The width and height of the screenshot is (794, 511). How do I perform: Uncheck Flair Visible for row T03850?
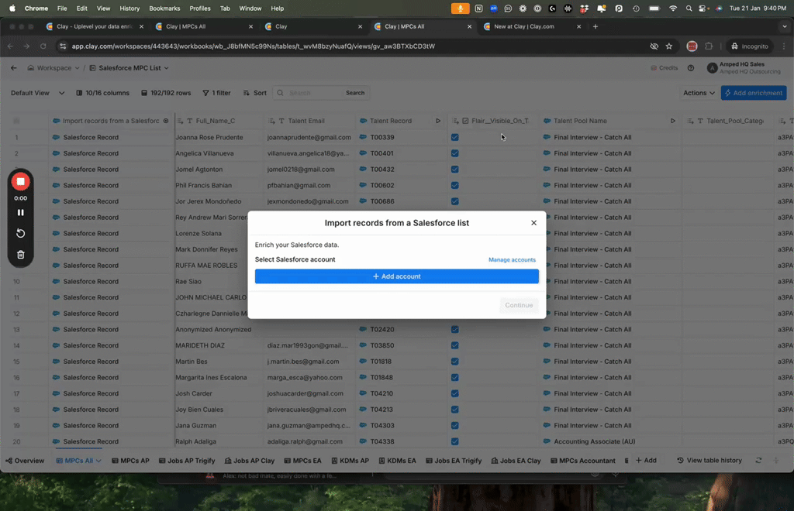tap(454, 346)
